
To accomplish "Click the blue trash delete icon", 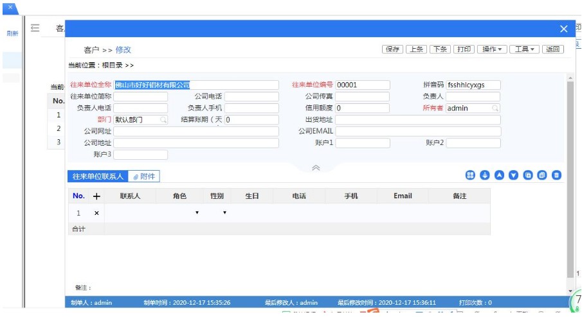I will (557, 175).
